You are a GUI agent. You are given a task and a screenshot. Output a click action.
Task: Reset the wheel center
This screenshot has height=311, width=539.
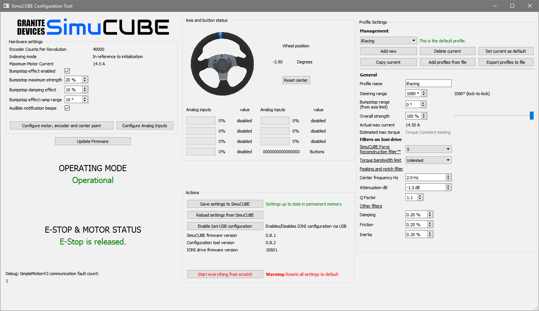click(296, 80)
